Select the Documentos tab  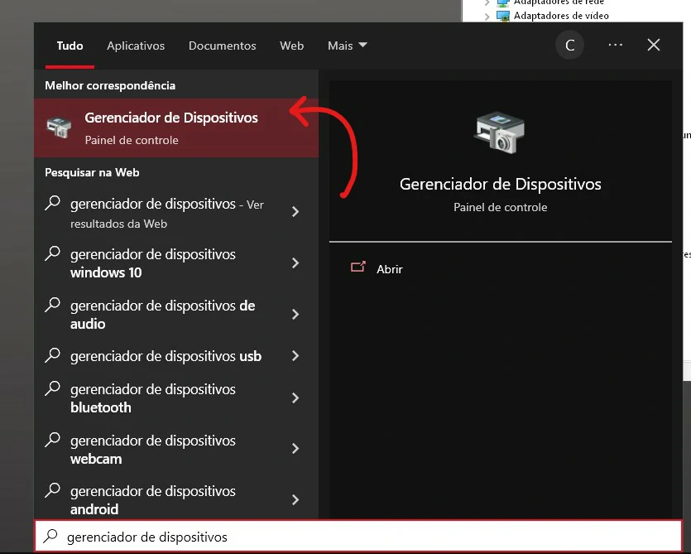[222, 46]
